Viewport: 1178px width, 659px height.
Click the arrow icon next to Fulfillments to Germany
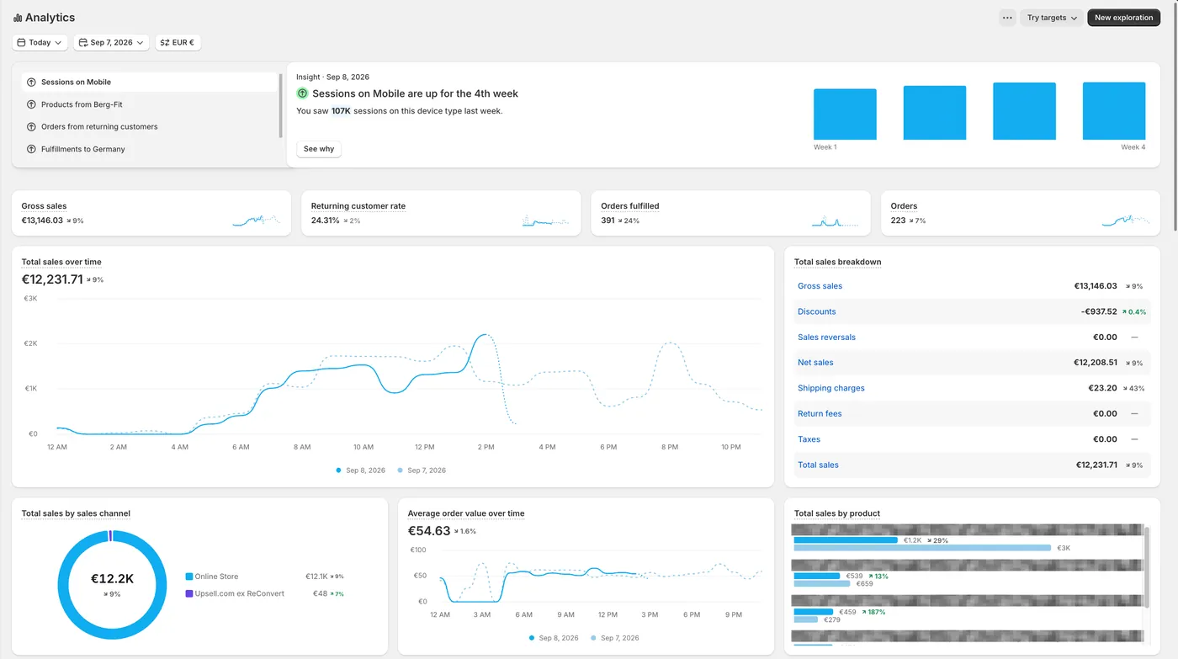coord(31,149)
